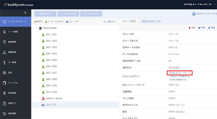Image resolution: width=217 pixels, height=119 pixels.
Task: Select user 008 / 008
Action: pos(51,79)
